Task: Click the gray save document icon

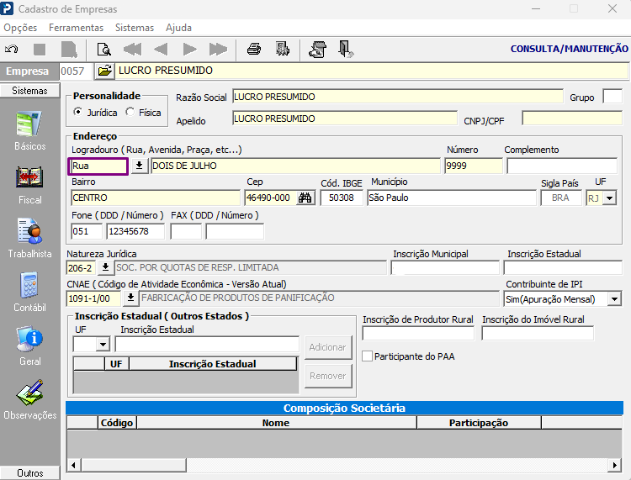Action: pyautogui.click(x=69, y=50)
